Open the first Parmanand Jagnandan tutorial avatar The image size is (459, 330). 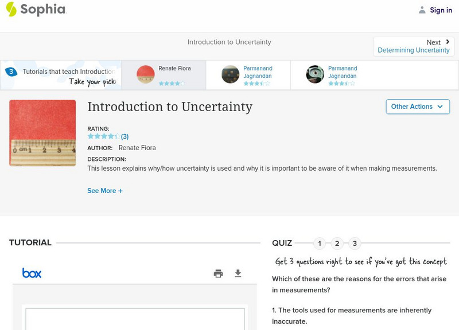[229, 75]
